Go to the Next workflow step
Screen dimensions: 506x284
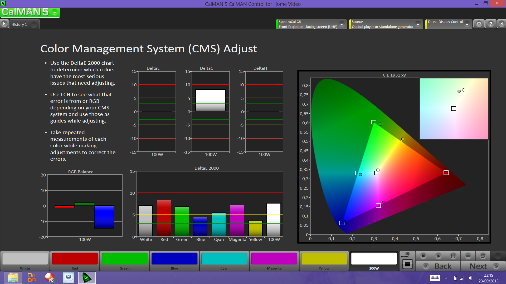click(x=483, y=266)
